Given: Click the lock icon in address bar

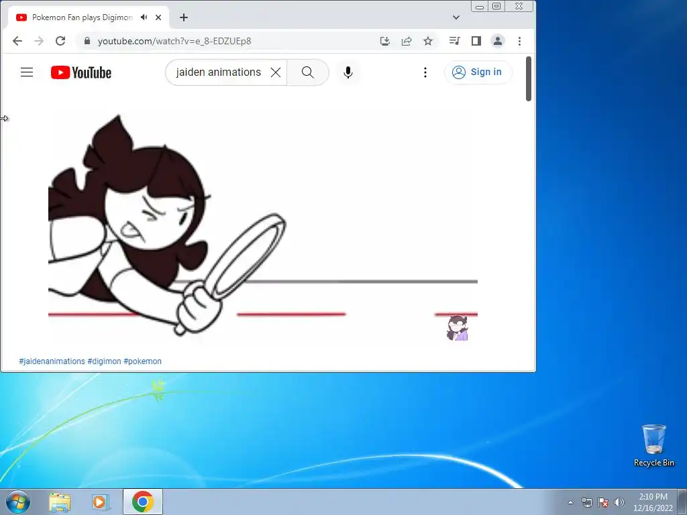Looking at the screenshot, I should pyautogui.click(x=87, y=41).
